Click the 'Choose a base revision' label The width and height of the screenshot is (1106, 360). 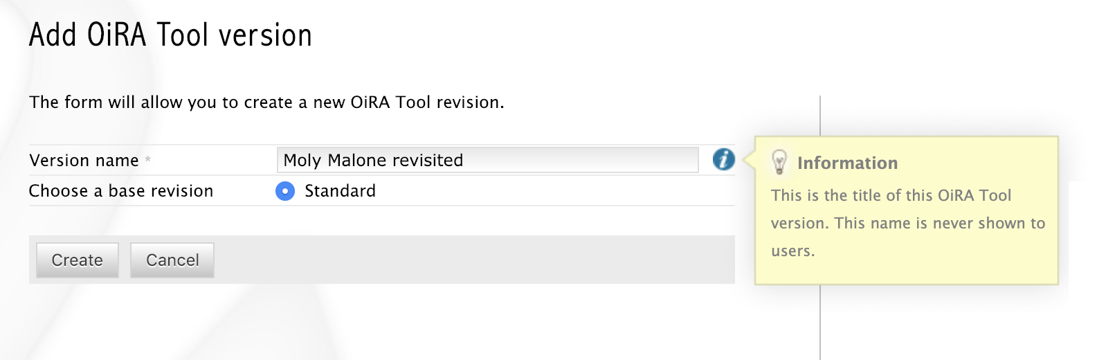(x=121, y=191)
